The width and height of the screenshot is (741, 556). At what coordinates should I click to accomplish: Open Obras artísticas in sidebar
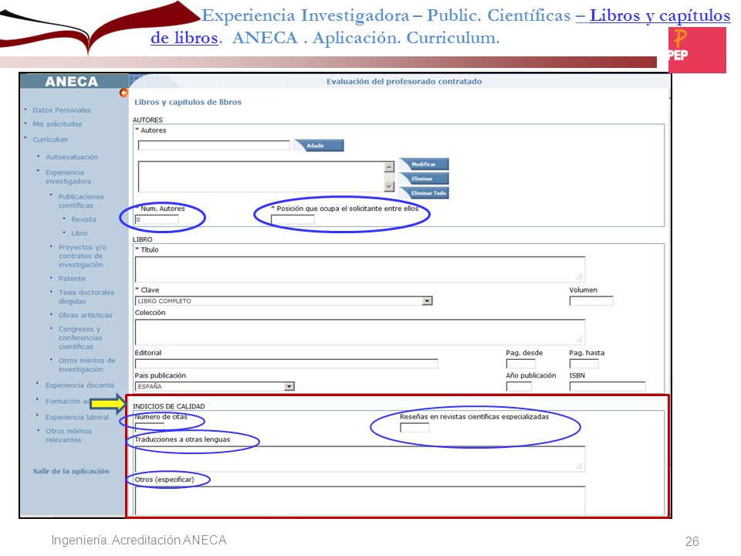(x=86, y=315)
